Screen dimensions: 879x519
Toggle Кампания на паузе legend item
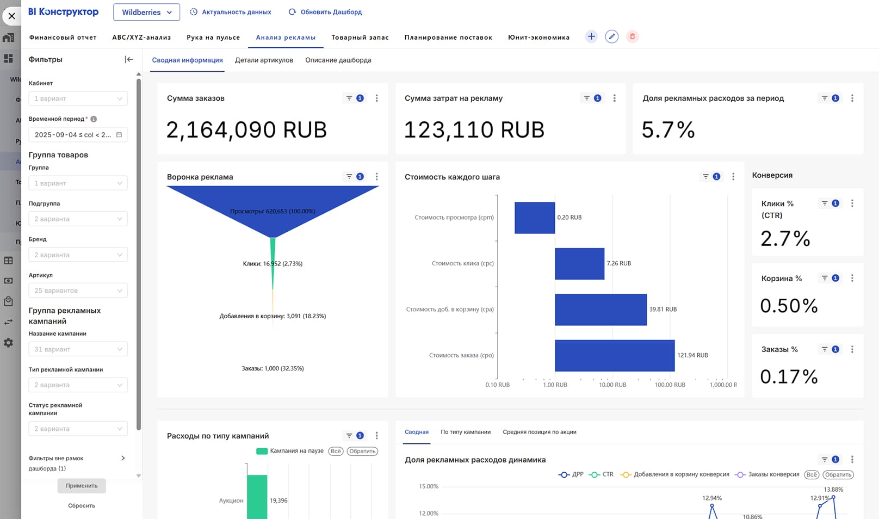(x=290, y=451)
